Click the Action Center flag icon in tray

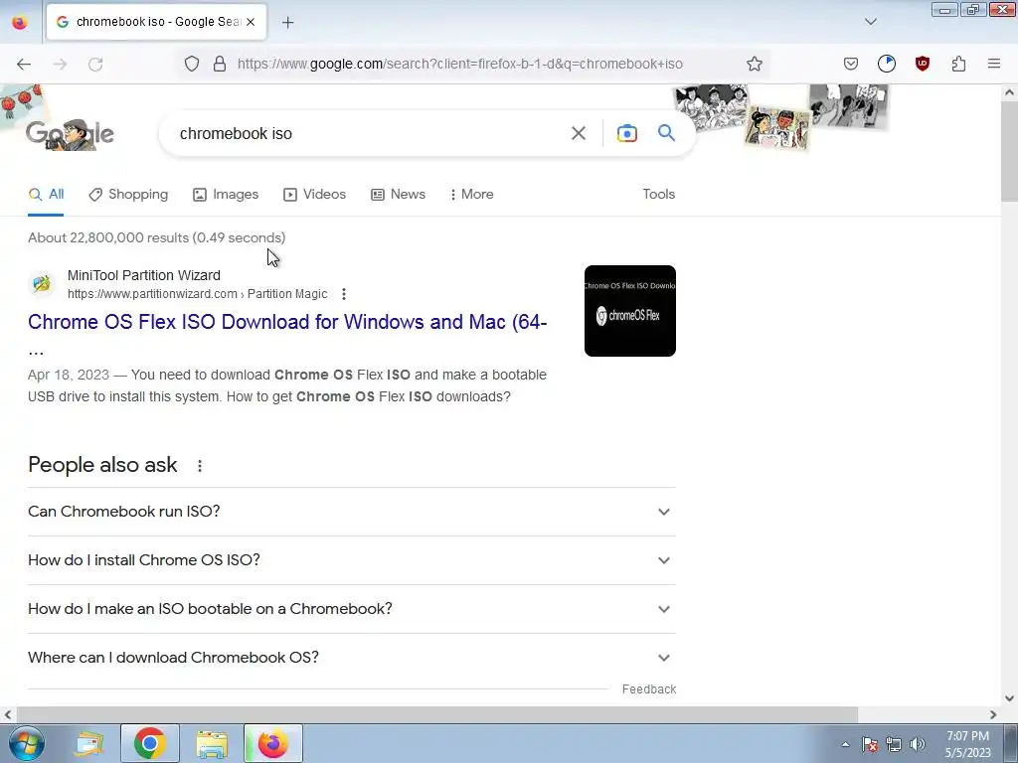[x=870, y=744]
